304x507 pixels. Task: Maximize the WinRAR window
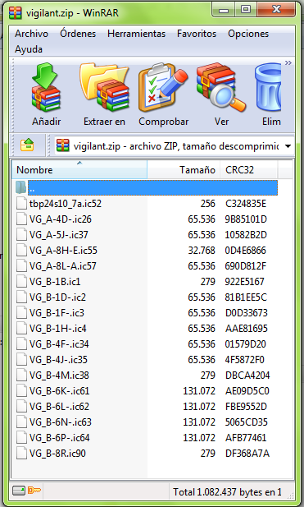tap(246, 9)
